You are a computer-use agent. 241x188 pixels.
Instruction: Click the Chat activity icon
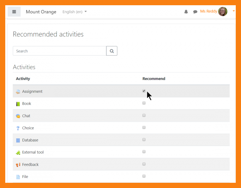(18, 116)
